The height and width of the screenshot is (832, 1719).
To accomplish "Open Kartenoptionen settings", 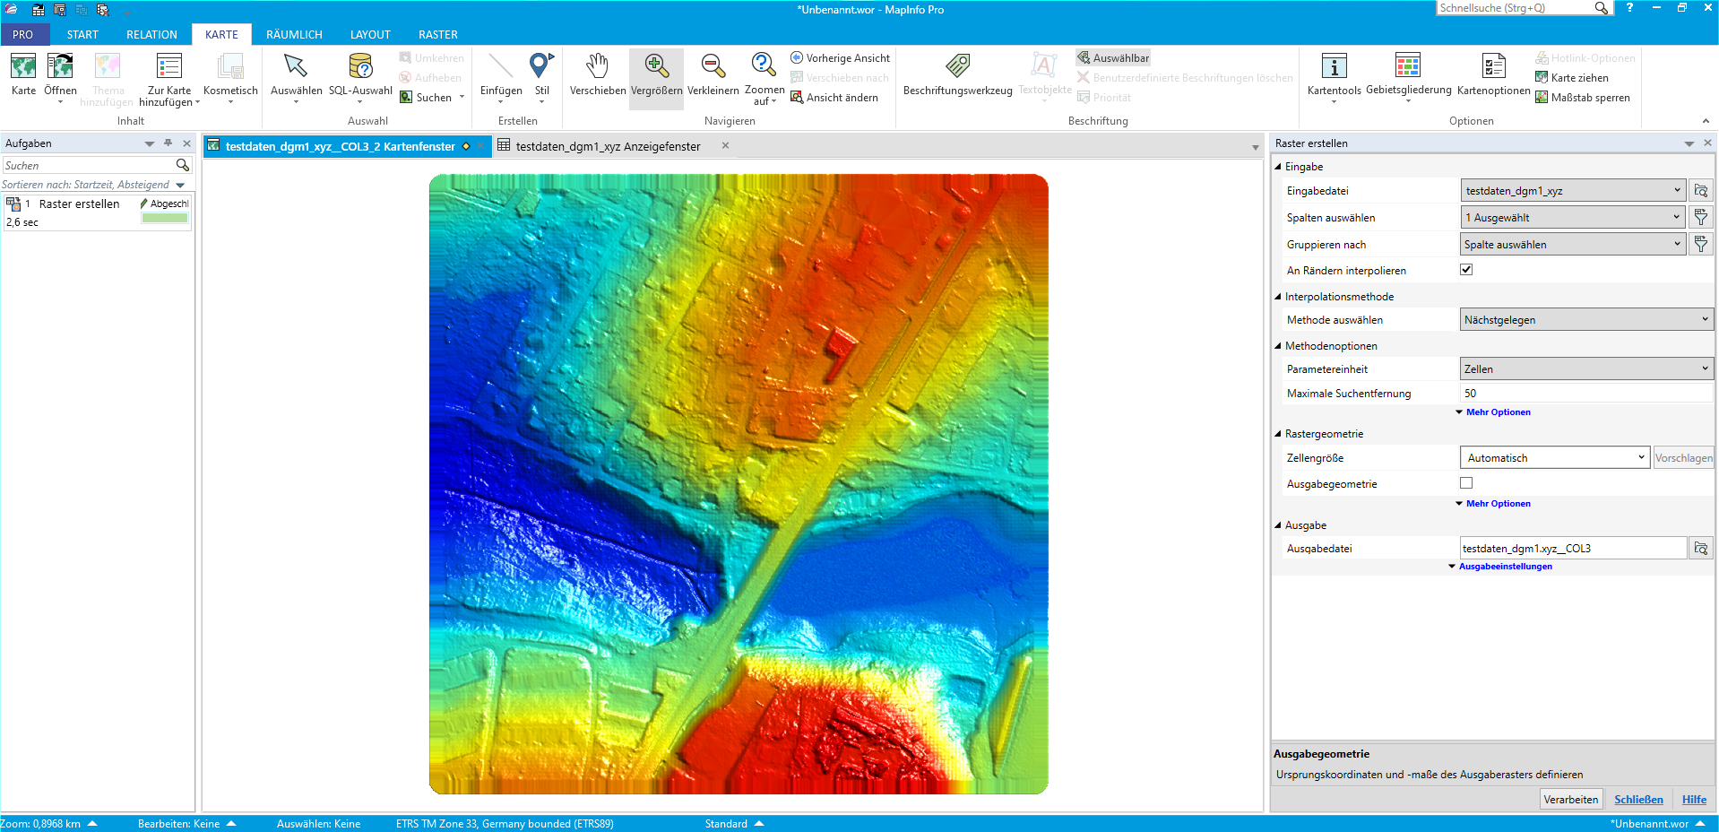I will 1493,74.
